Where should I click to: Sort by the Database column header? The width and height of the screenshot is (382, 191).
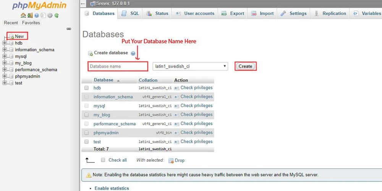pyautogui.click(x=104, y=80)
